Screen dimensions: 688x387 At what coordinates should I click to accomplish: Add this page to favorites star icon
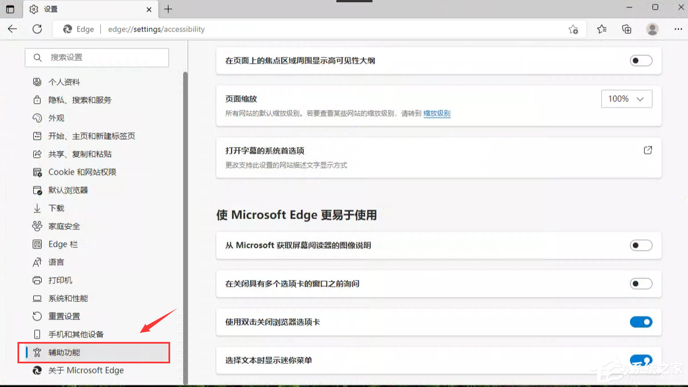point(573,29)
